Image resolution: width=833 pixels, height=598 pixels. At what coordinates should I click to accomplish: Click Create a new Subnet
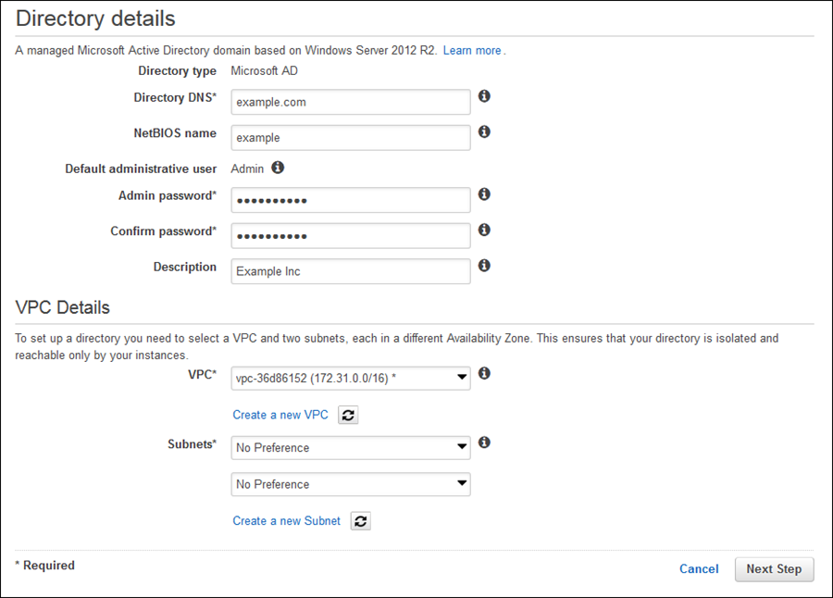point(286,520)
